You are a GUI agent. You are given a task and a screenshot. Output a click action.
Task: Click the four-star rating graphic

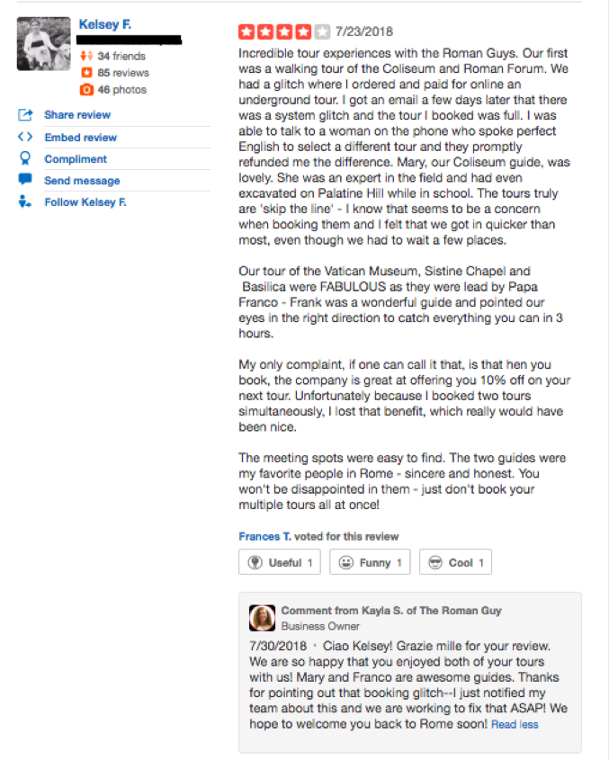coord(283,32)
